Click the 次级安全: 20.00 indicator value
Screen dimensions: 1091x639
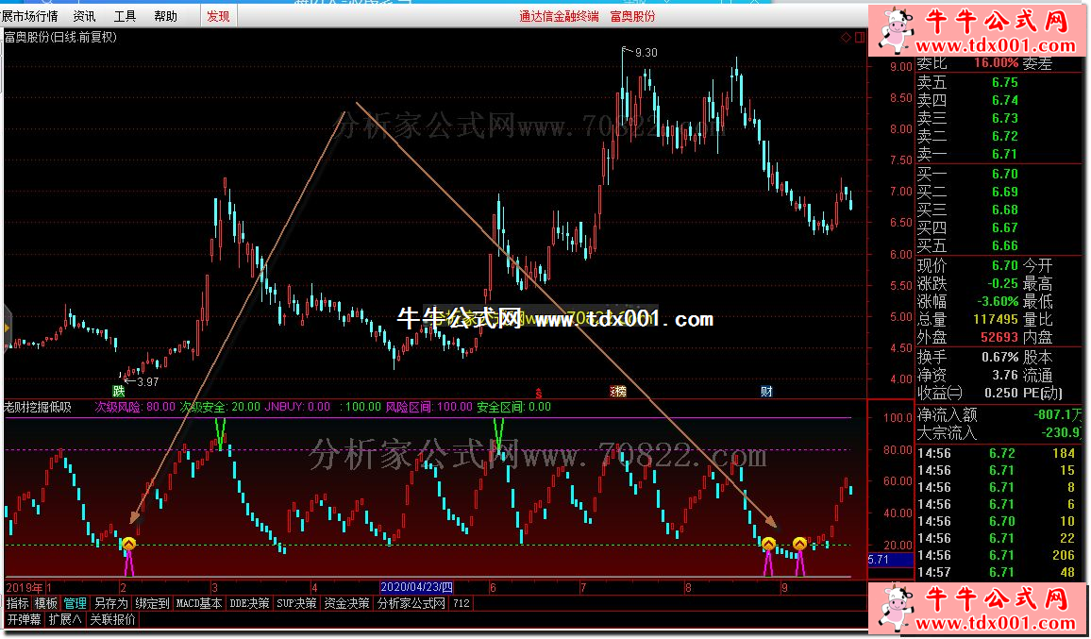tap(220, 407)
